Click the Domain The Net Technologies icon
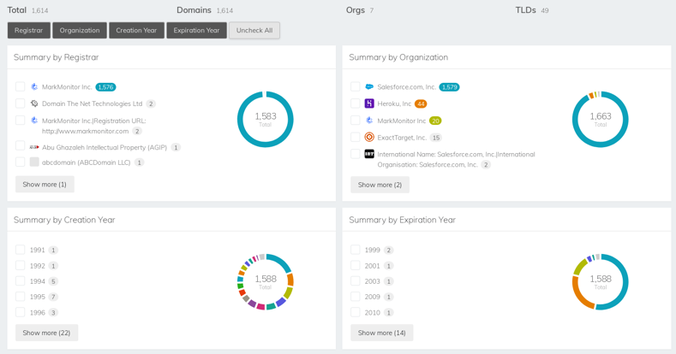Image resolution: width=676 pixels, height=354 pixels. point(34,103)
